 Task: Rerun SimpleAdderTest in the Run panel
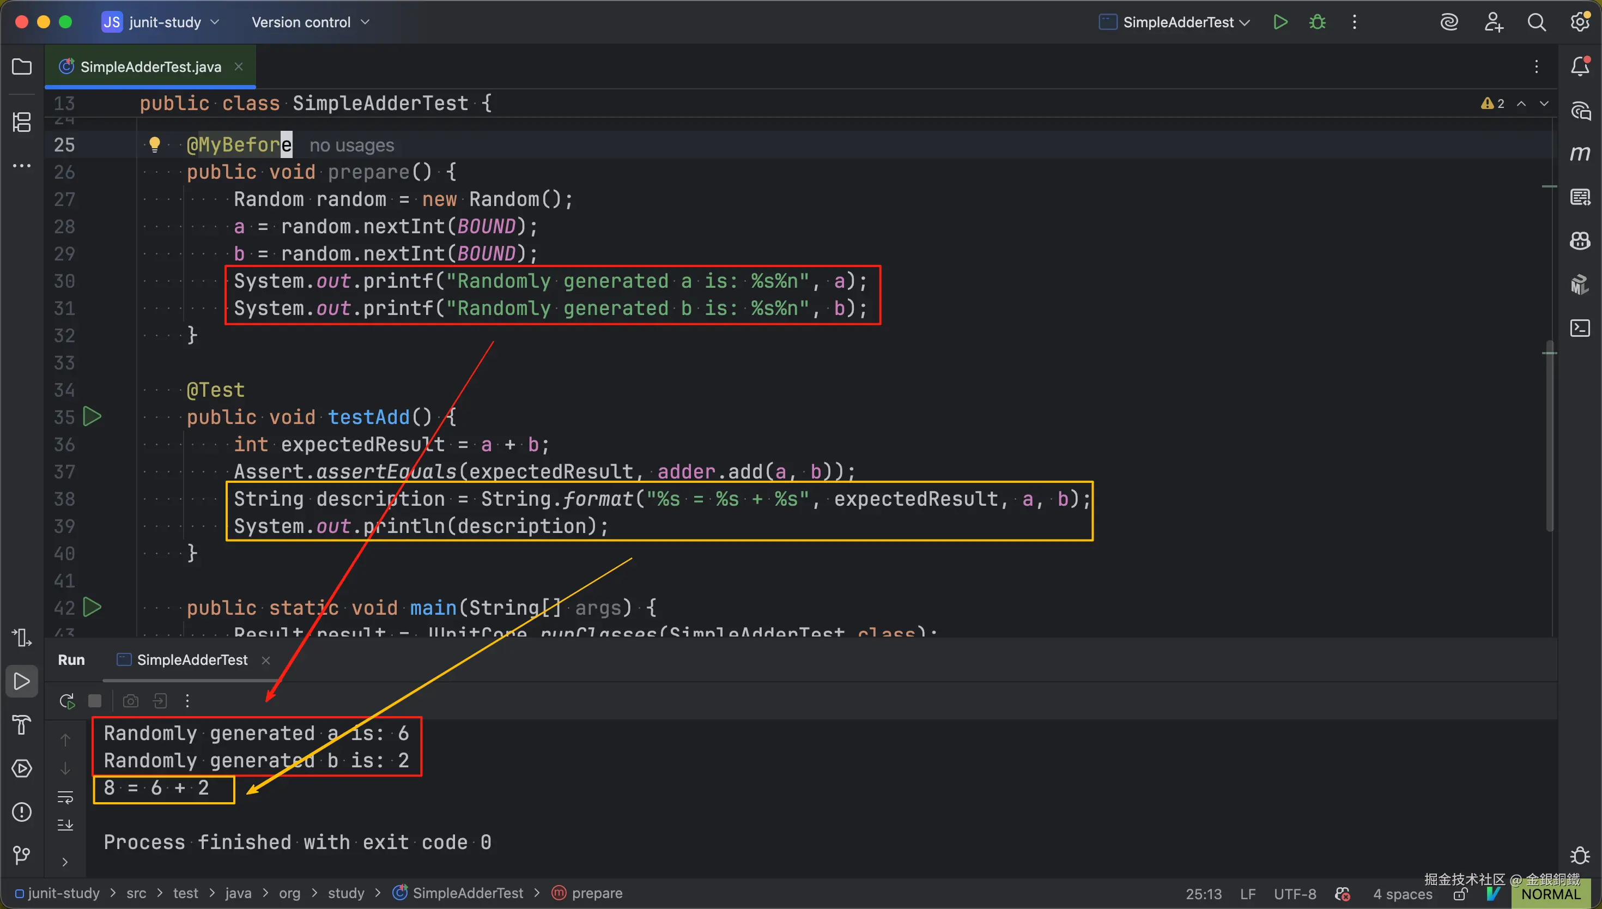pos(67,700)
